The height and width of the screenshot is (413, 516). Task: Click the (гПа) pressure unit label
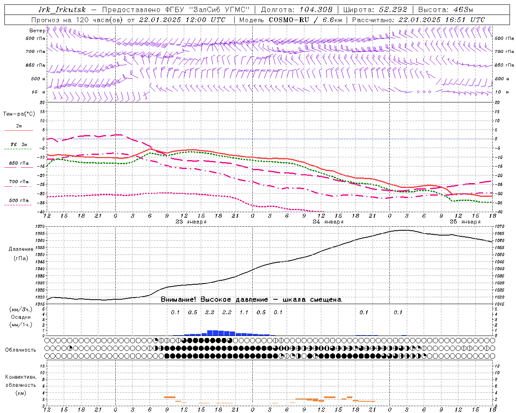coord(21,259)
